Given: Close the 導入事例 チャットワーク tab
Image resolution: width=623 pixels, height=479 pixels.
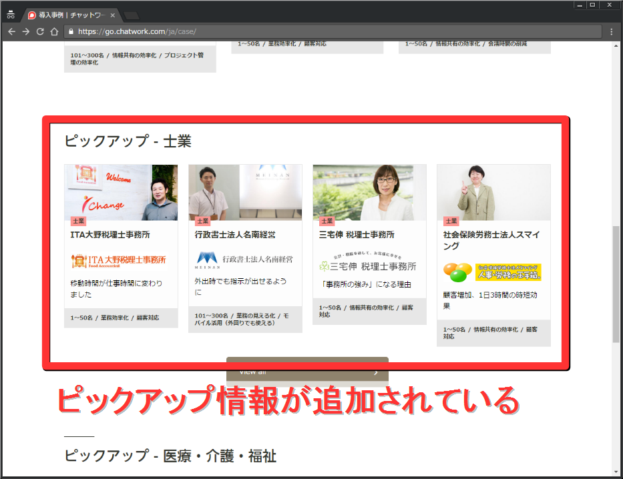Looking at the screenshot, I should (113, 15).
